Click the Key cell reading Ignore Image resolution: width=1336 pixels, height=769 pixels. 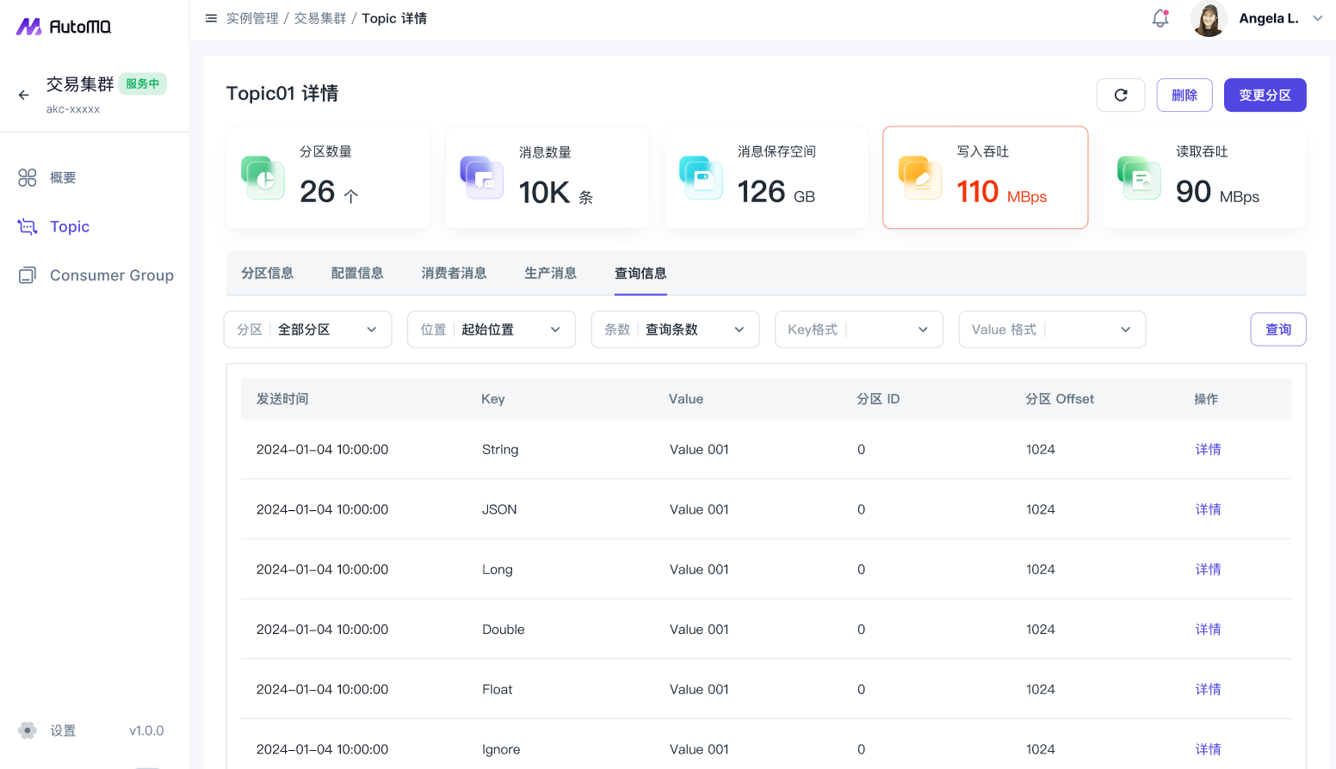pos(501,749)
